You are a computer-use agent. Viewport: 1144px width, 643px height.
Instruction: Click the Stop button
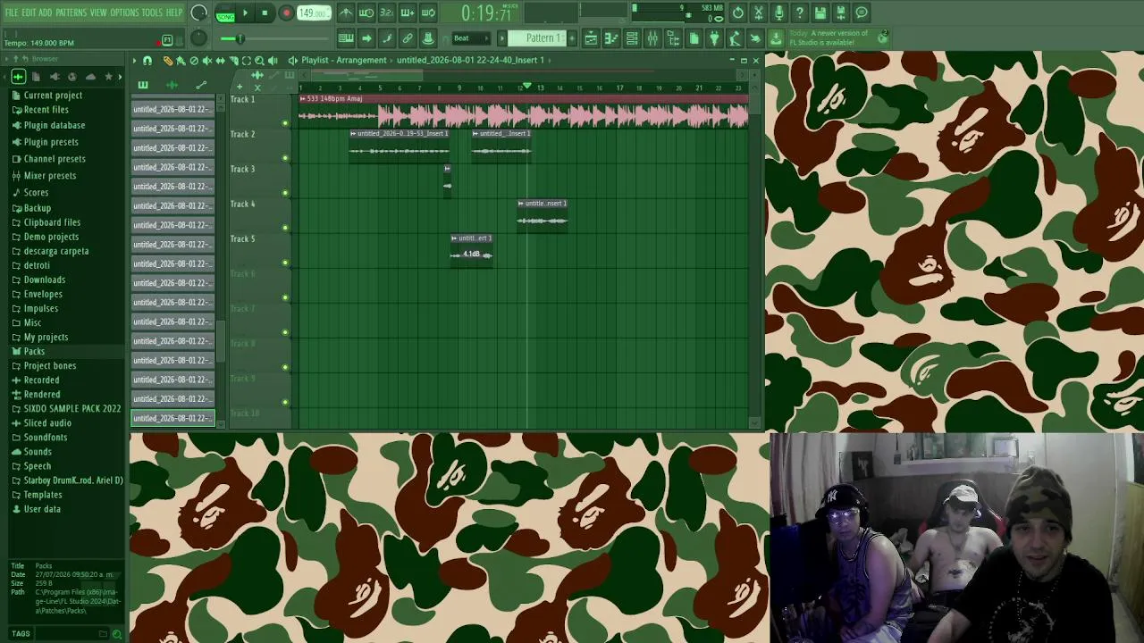265,13
